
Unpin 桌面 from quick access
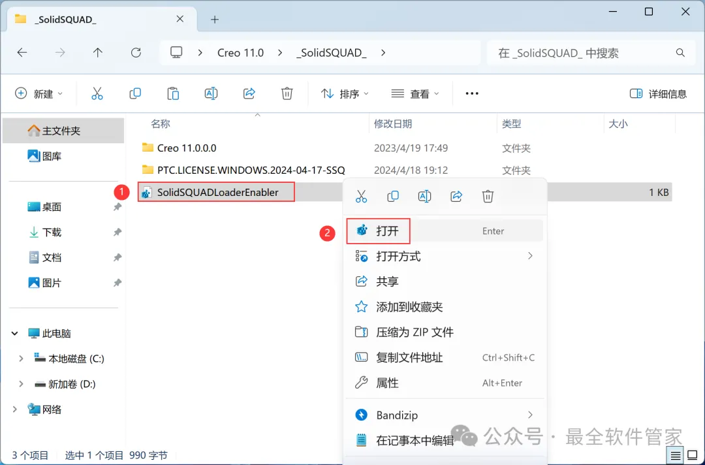point(117,207)
